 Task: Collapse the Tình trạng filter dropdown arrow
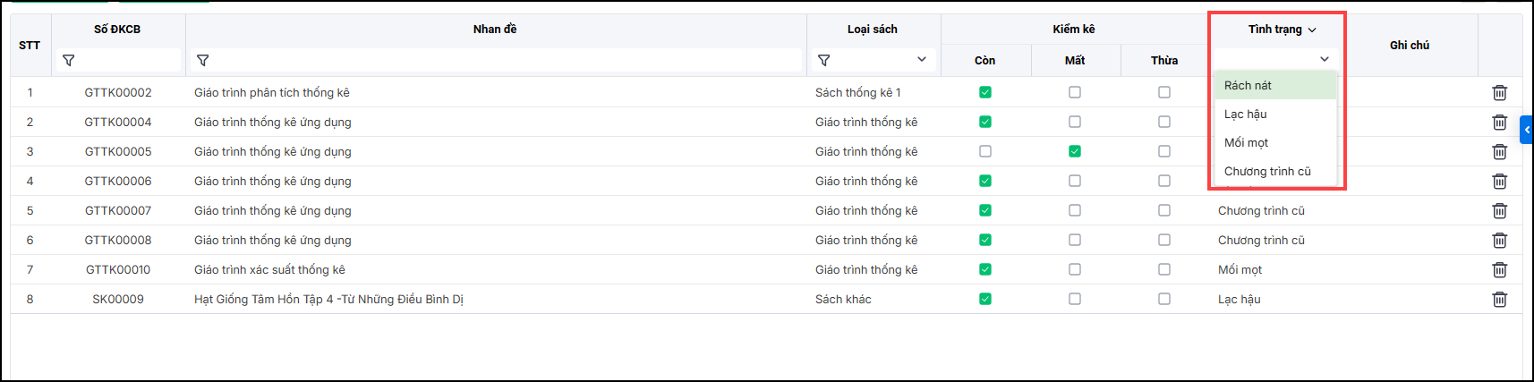click(x=1325, y=59)
